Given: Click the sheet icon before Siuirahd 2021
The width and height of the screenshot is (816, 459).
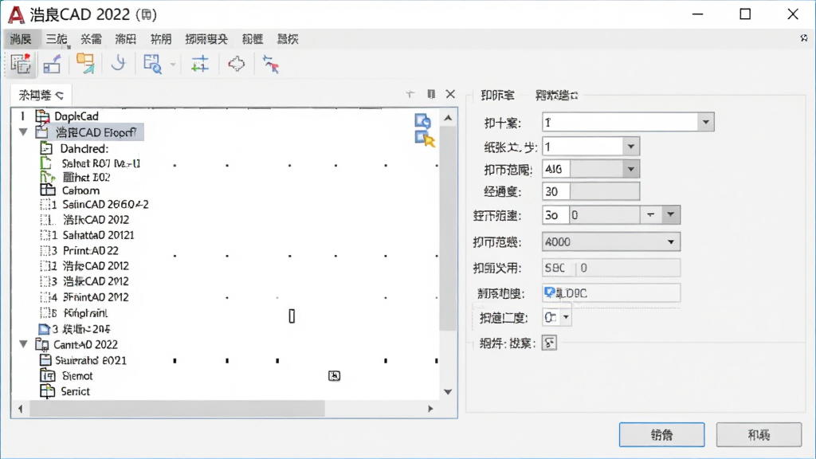Looking at the screenshot, I should click(45, 360).
